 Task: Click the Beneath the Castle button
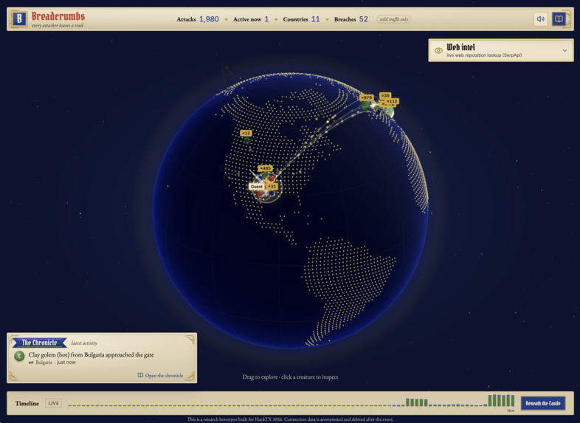point(542,403)
